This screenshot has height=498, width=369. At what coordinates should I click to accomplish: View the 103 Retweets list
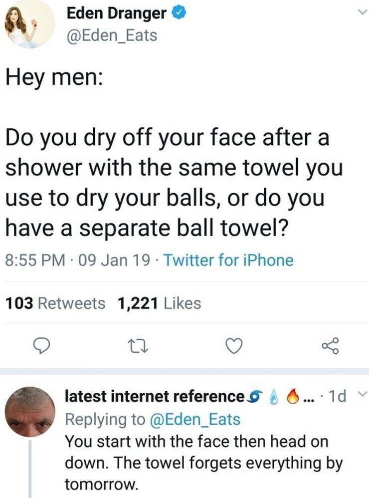pyautogui.click(x=55, y=303)
